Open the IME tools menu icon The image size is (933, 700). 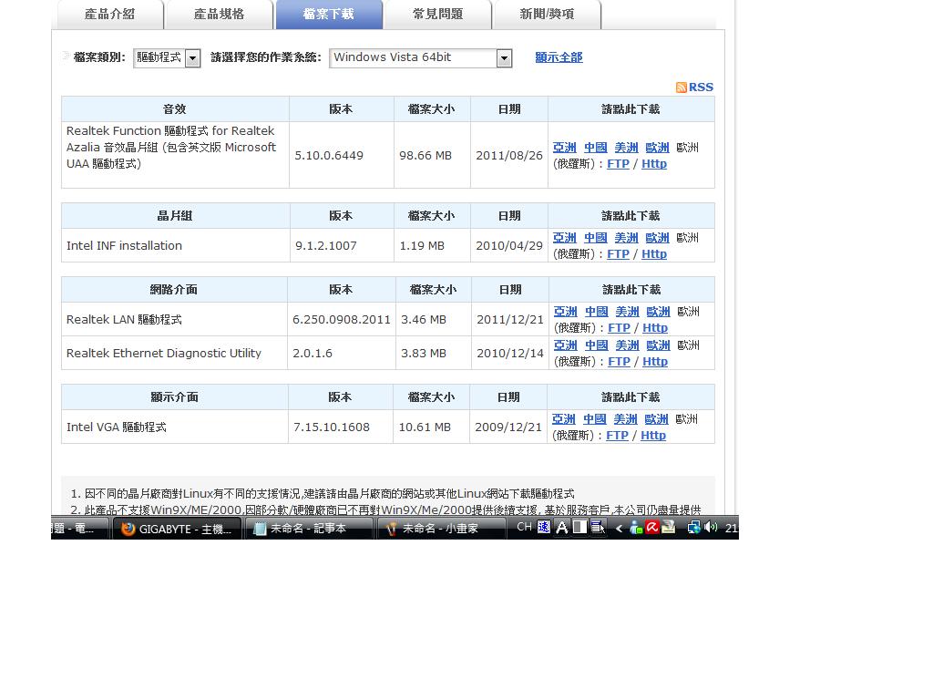click(598, 528)
